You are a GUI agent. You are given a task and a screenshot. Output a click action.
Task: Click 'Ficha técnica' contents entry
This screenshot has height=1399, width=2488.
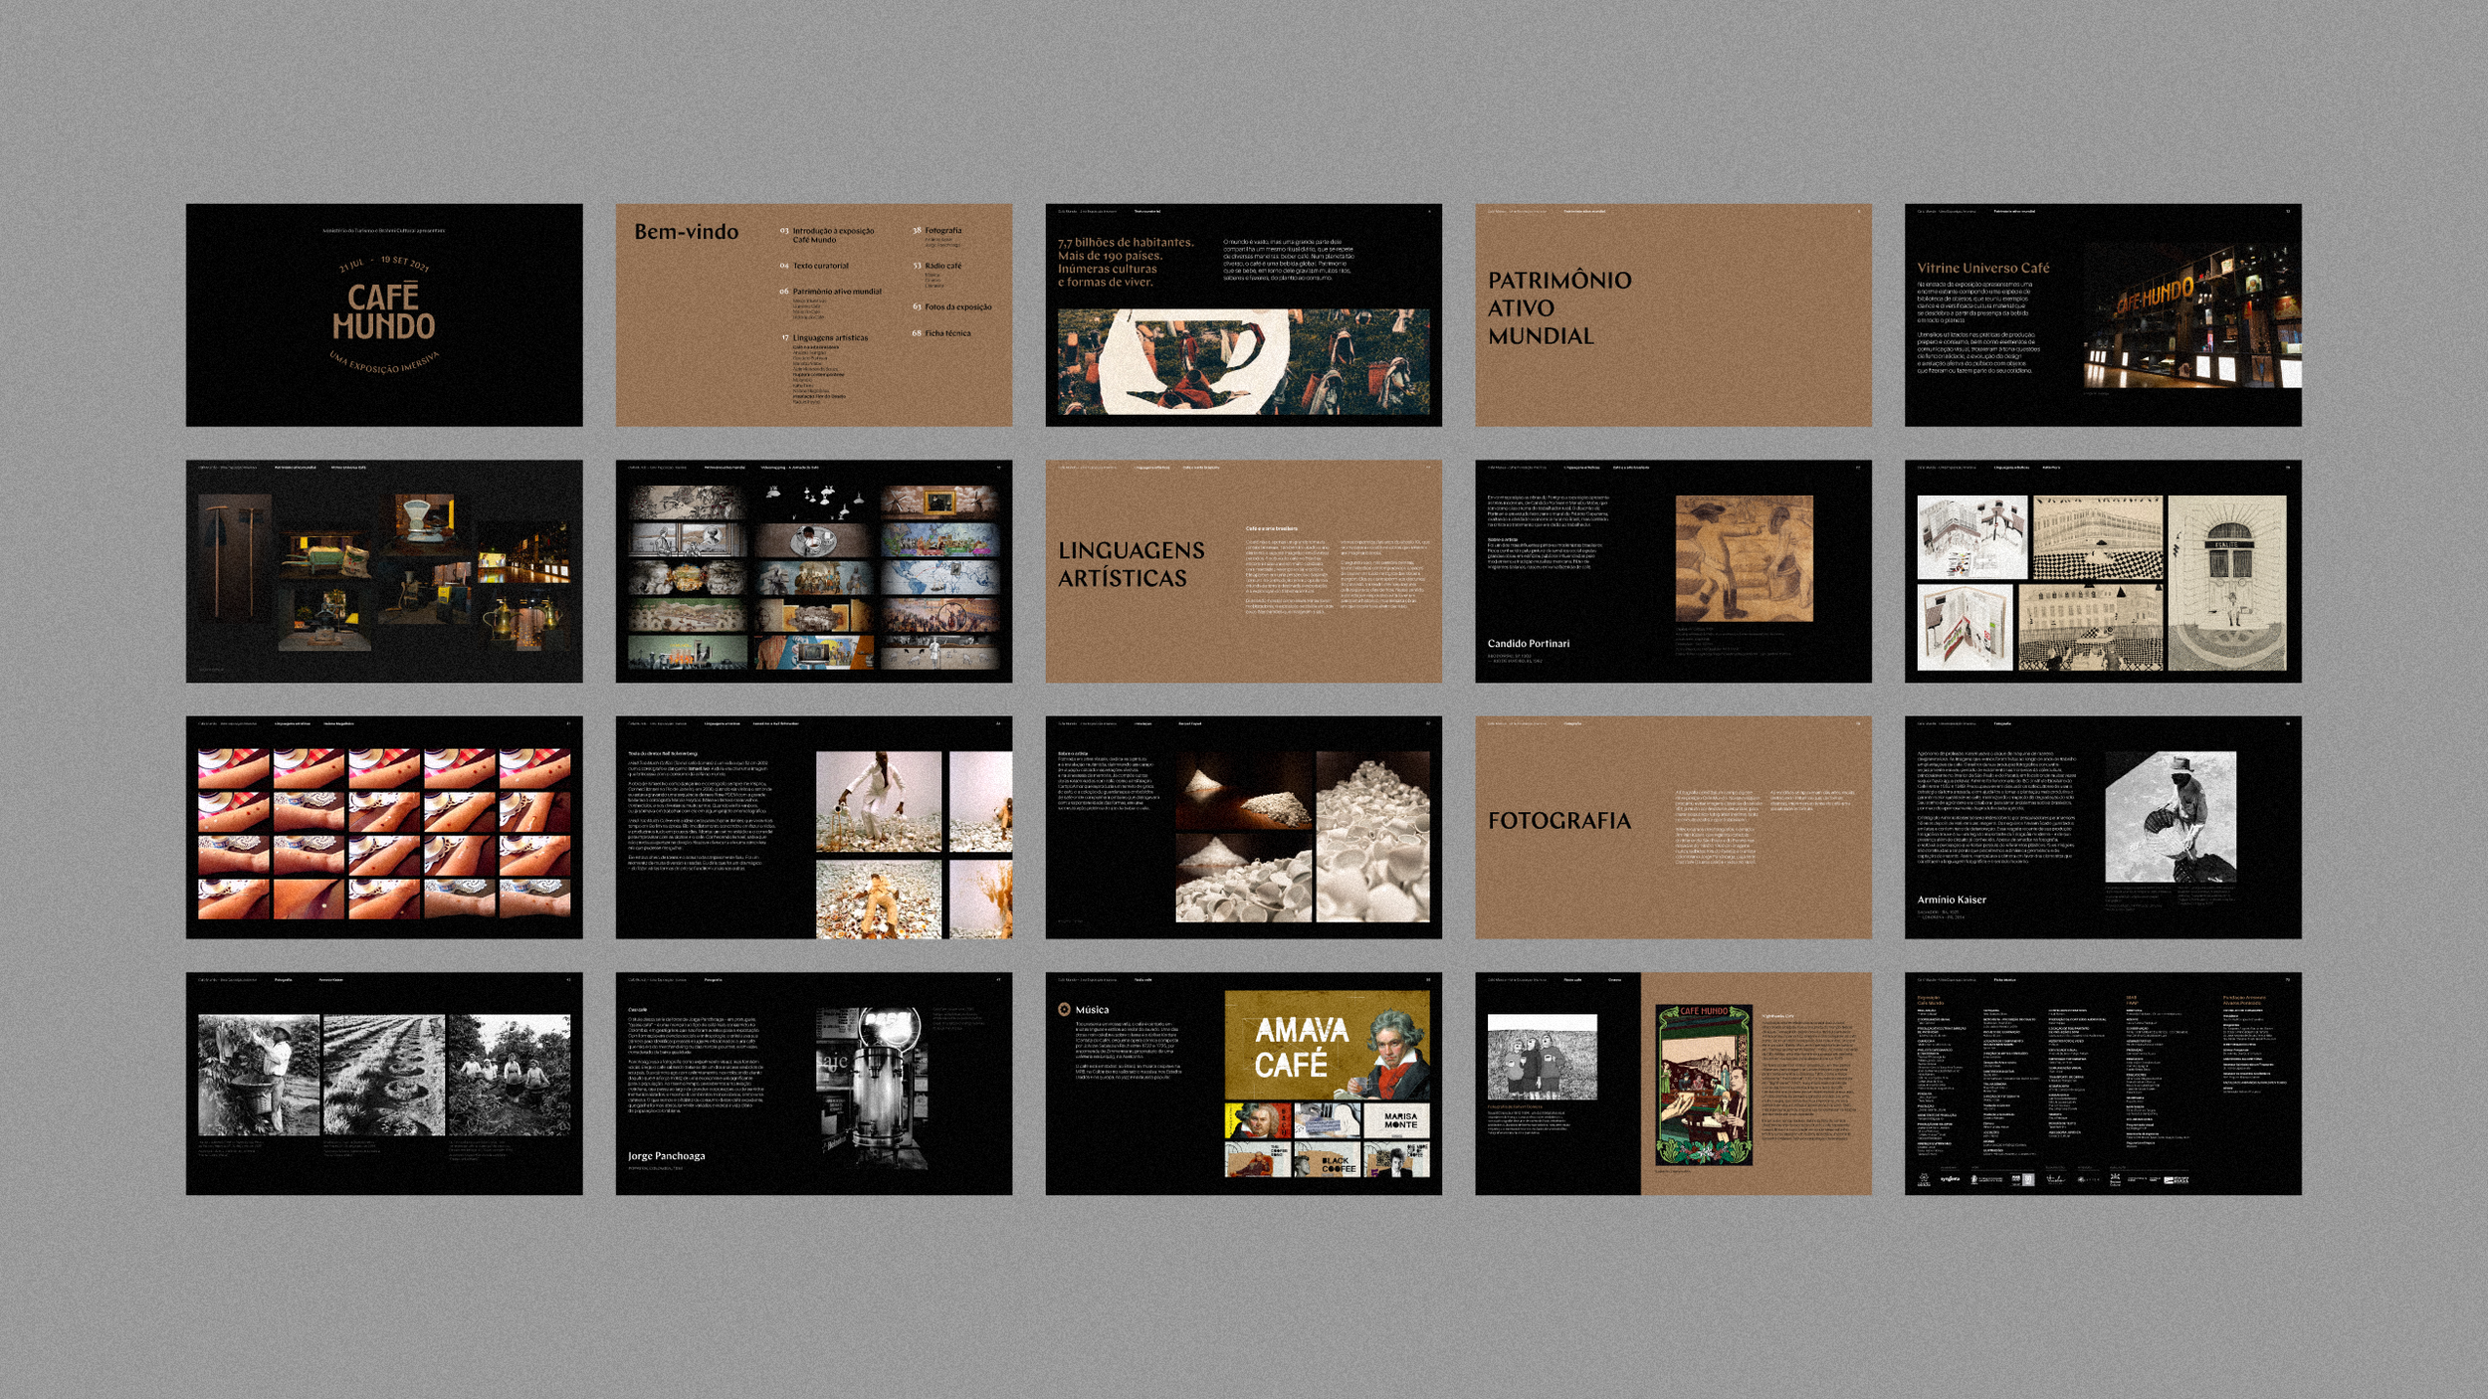tap(946, 333)
